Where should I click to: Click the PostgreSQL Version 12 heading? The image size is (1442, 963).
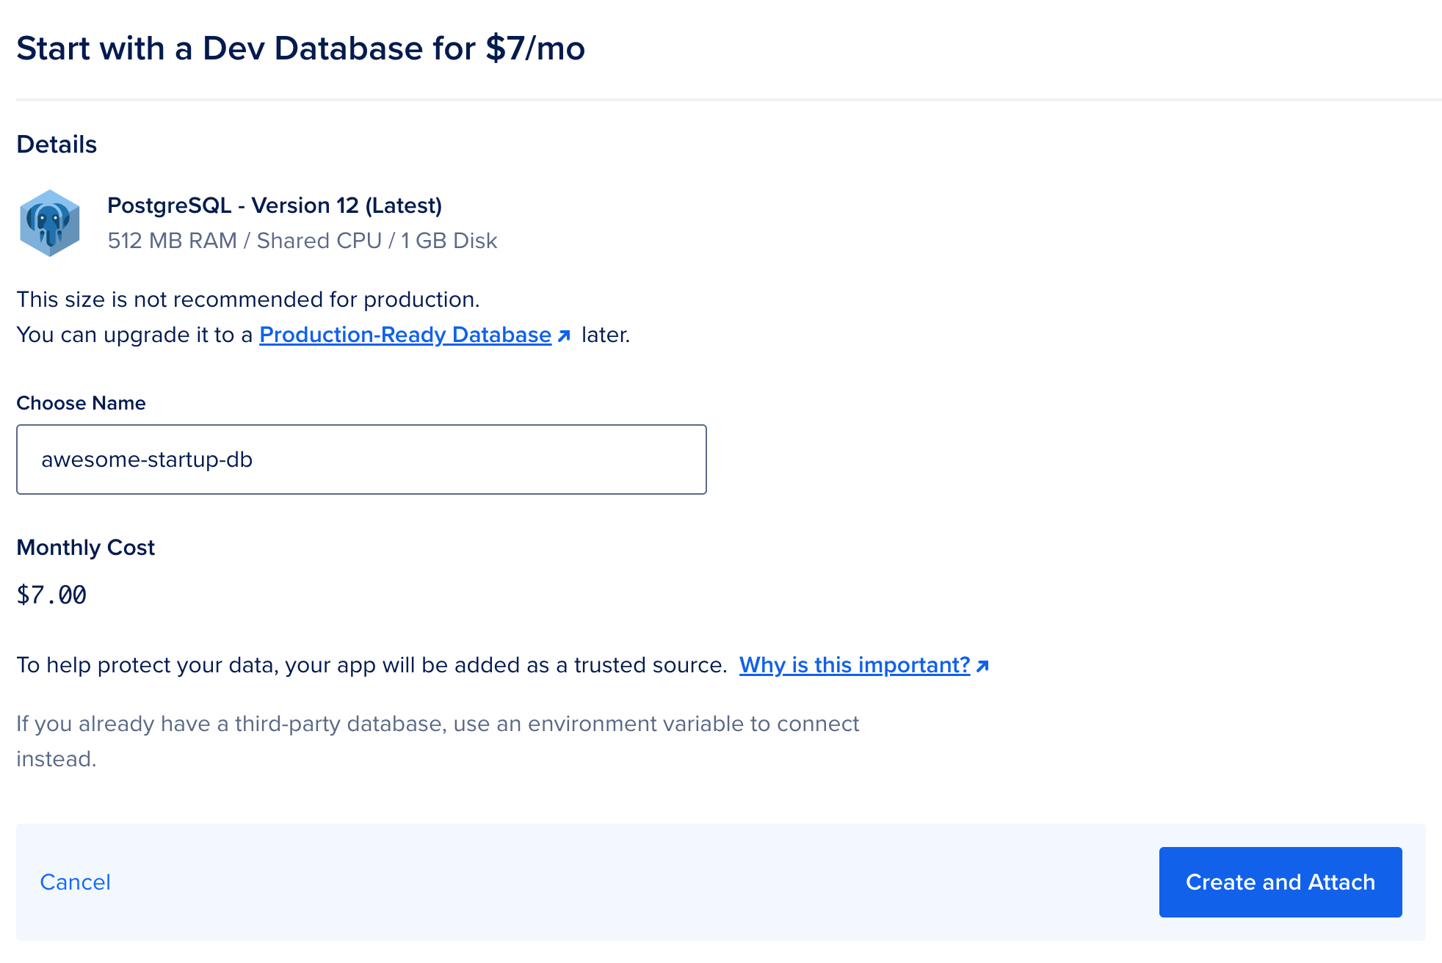point(275,206)
